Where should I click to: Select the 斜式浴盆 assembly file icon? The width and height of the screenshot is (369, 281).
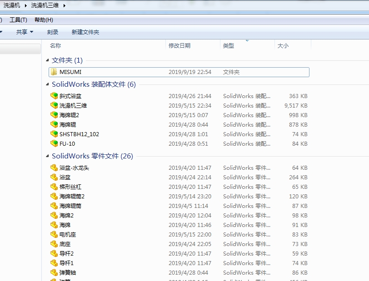pyautogui.click(x=54, y=96)
